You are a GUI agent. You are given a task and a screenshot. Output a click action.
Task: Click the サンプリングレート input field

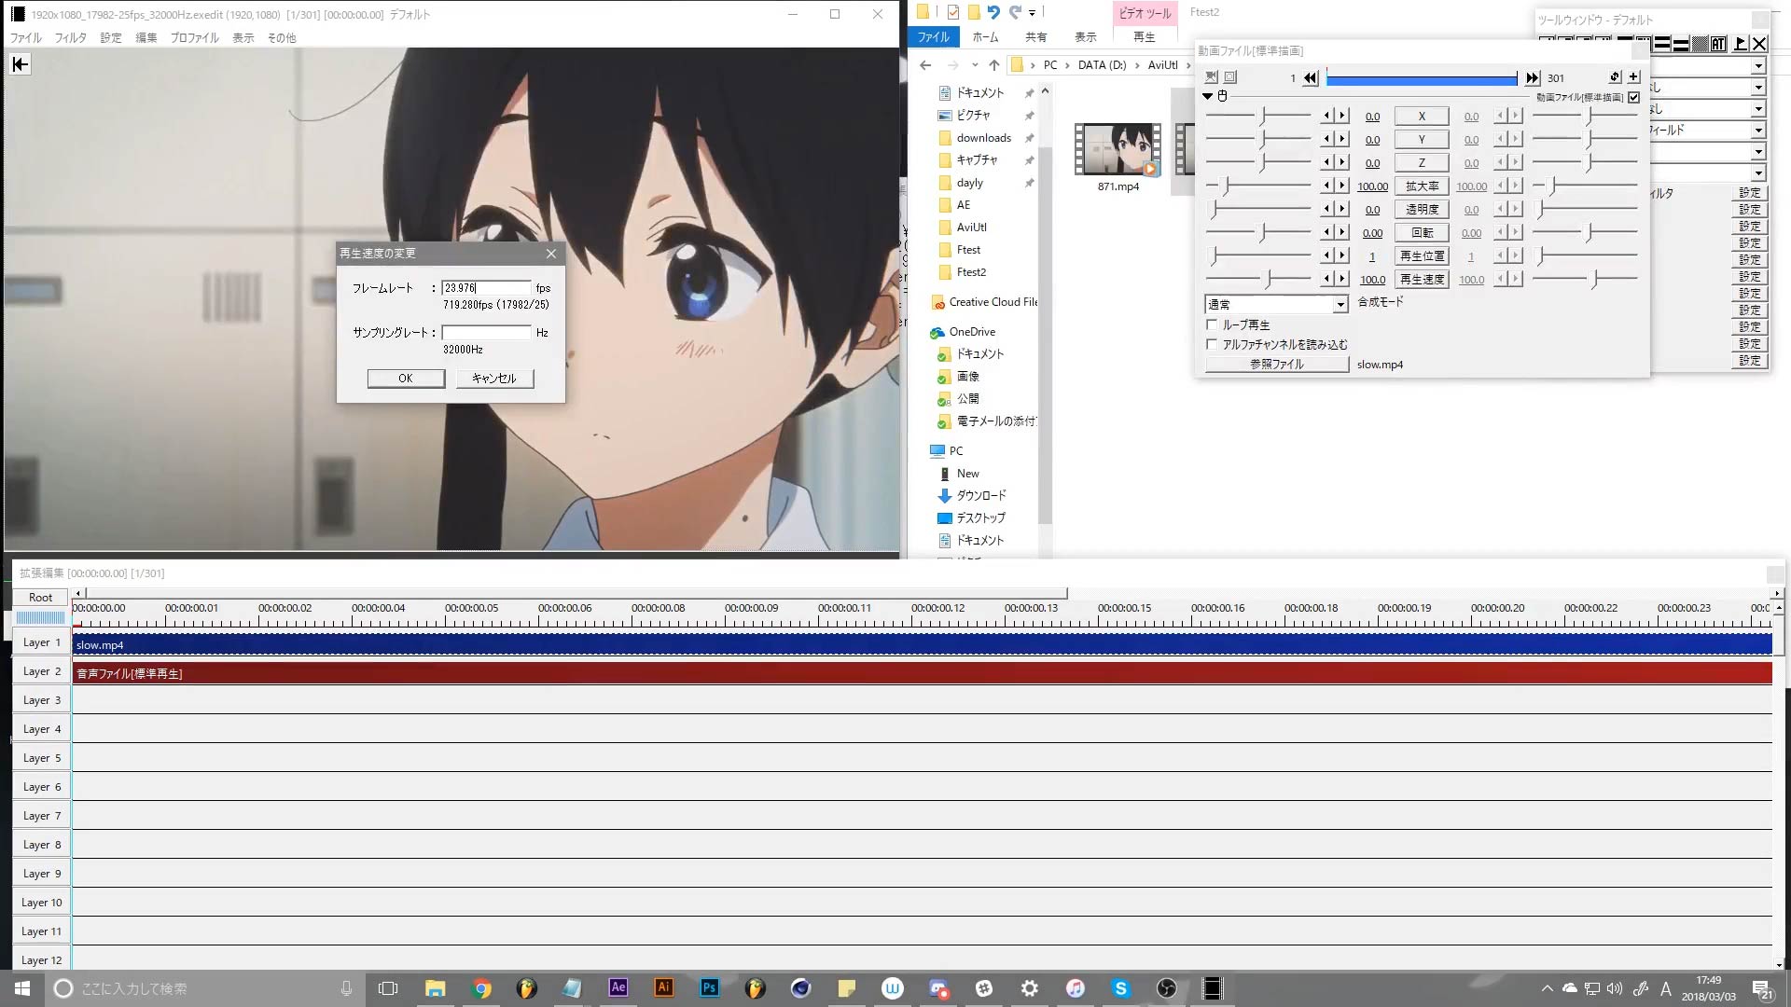tap(486, 332)
